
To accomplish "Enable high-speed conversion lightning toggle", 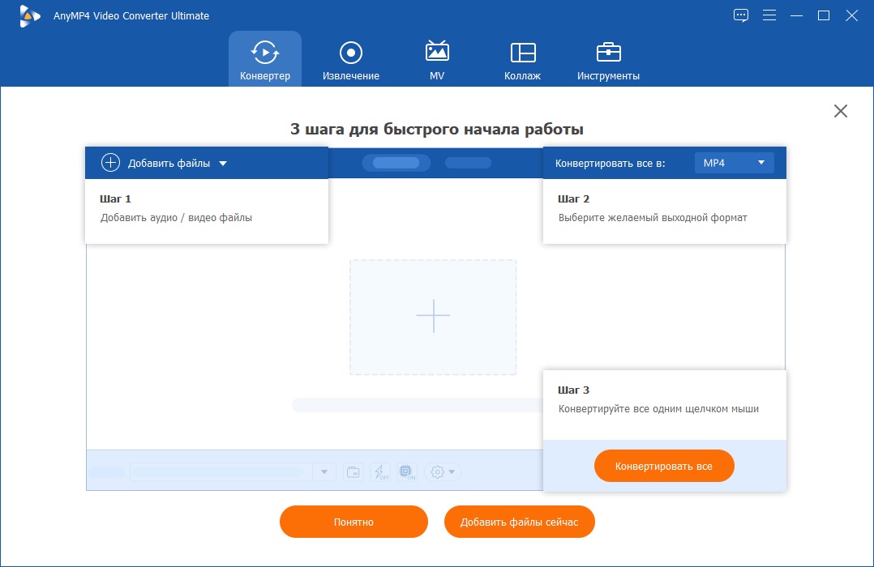I will coord(379,471).
